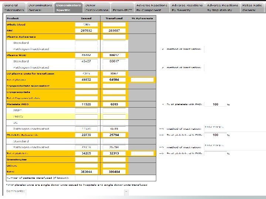Click Platelets Apheresis Issued field 22739

(x=86, y=135)
